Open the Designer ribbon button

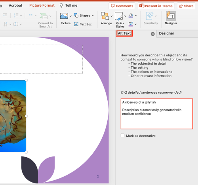(x=171, y=18)
